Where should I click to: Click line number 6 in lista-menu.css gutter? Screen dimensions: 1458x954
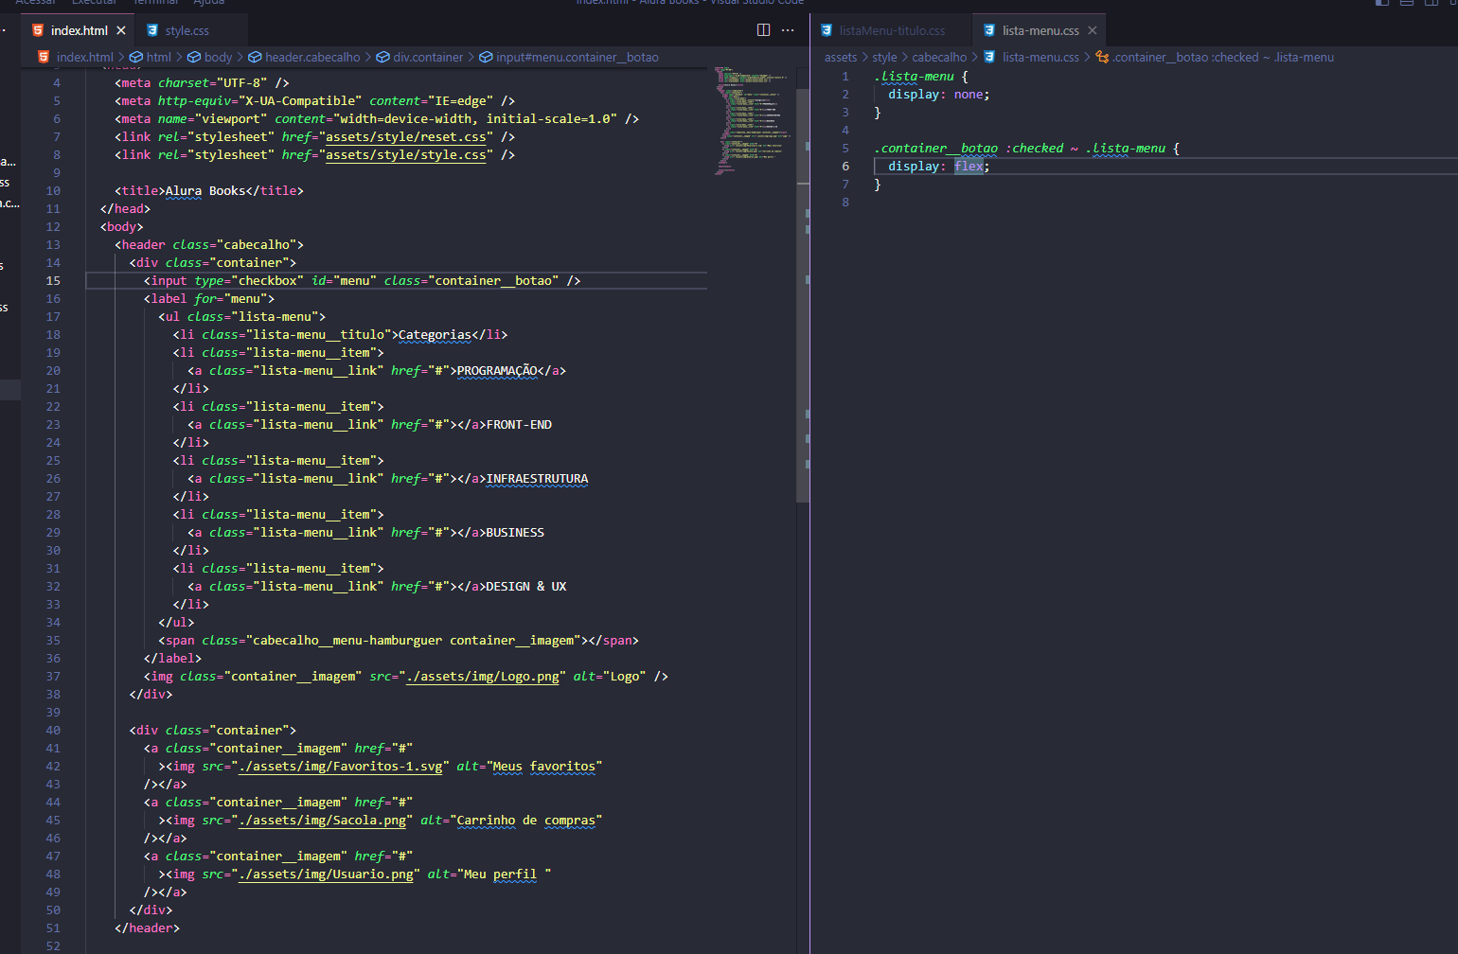pos(845,167)
